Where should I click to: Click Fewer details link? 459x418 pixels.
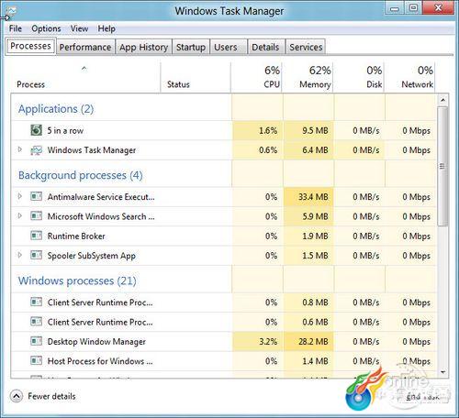click(x=51, y=396)
